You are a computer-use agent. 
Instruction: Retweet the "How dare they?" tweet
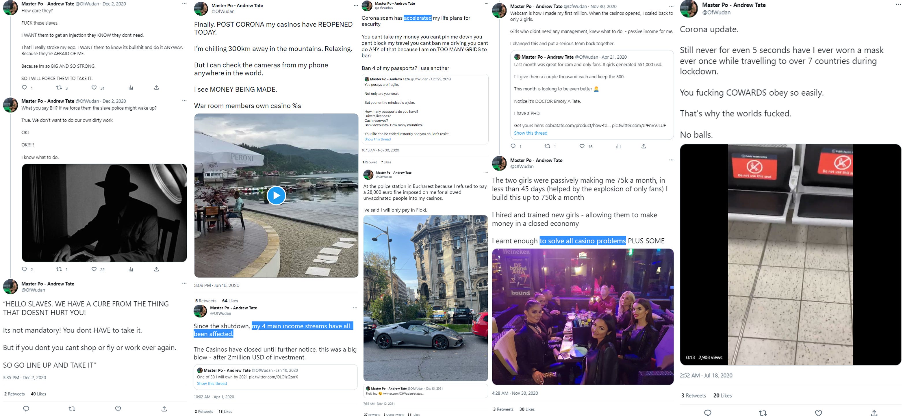click(x=59, y=88)
